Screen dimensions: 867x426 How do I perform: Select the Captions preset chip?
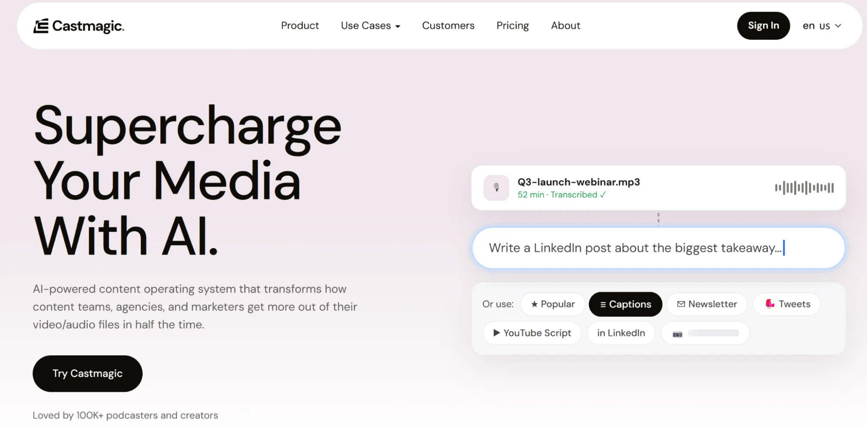(x=625, y=304)
